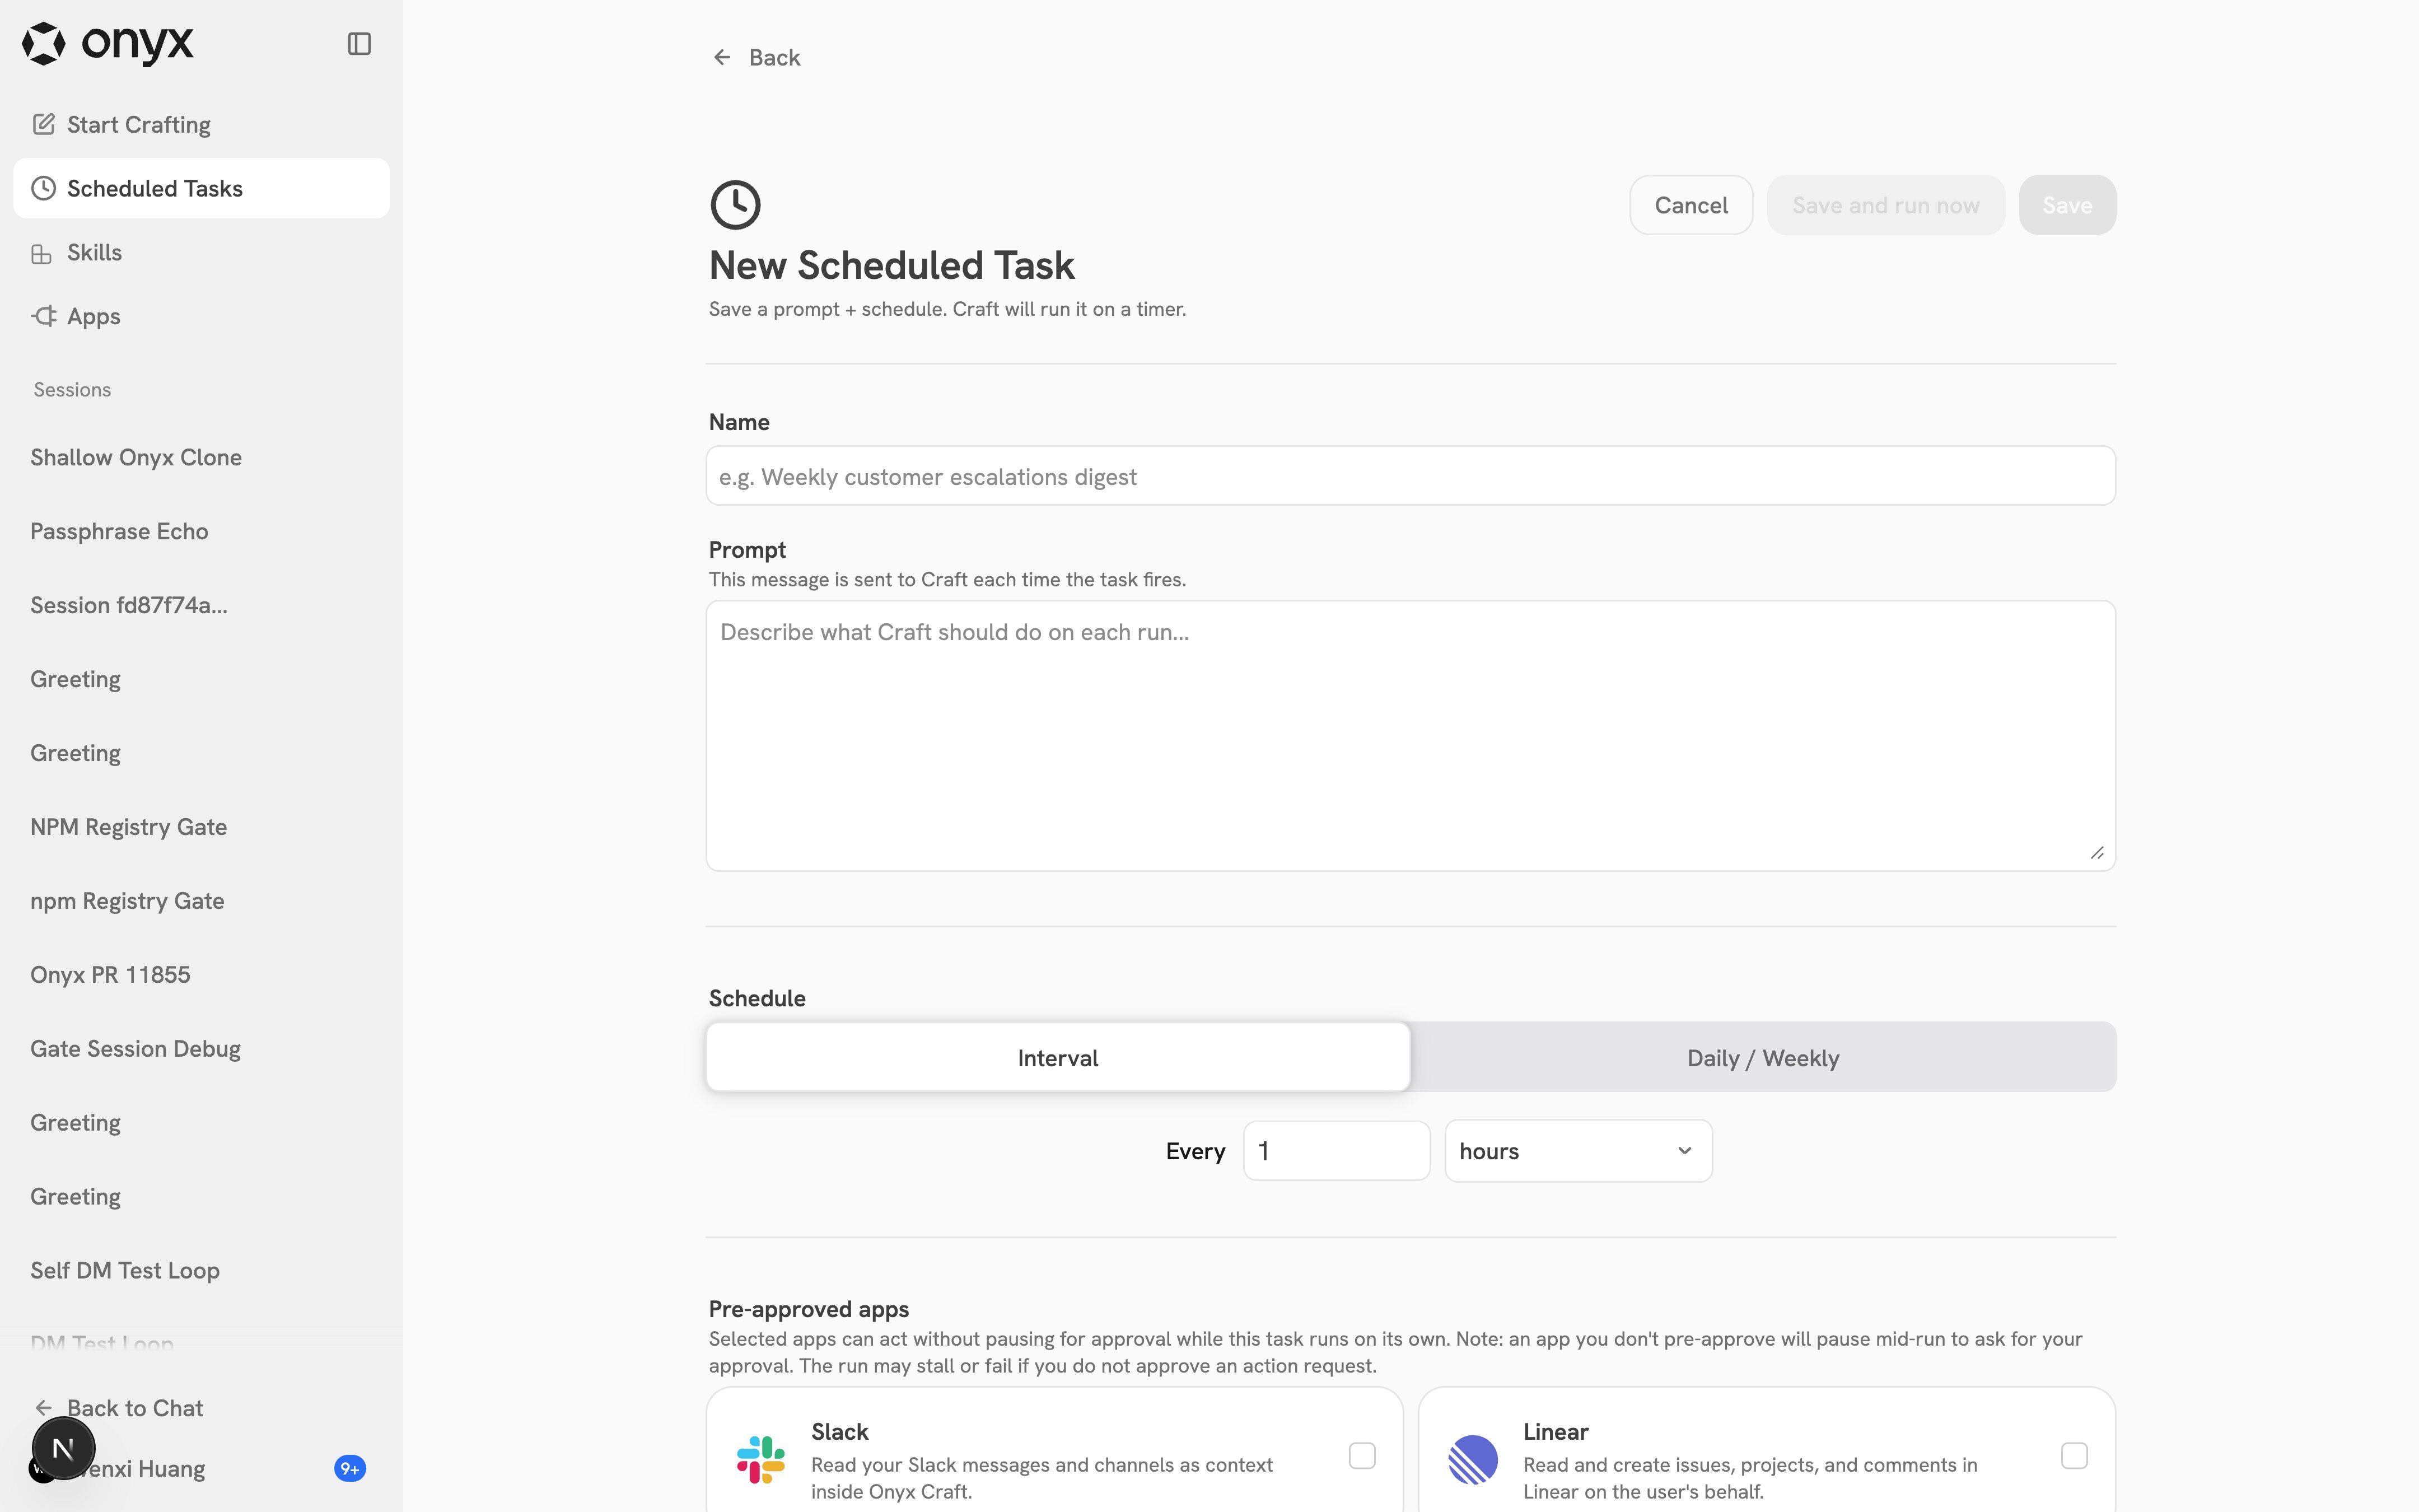Go to Skills in the sidebar
This screenshot has height=1512, width=2419.
click(201, 252)
